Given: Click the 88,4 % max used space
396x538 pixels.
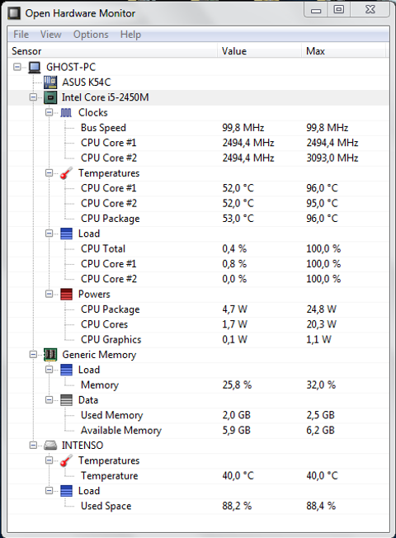Looking at the screenshot, I should [321, 506].
